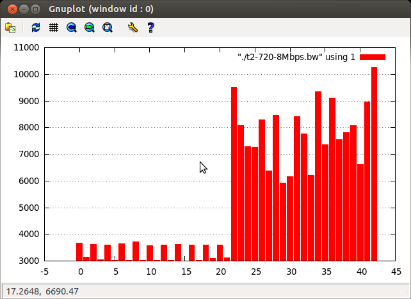The height and width of the screenshot is (299, 411).
Task: Open Gnuplot help via question mark
Action: pos(150,27)
